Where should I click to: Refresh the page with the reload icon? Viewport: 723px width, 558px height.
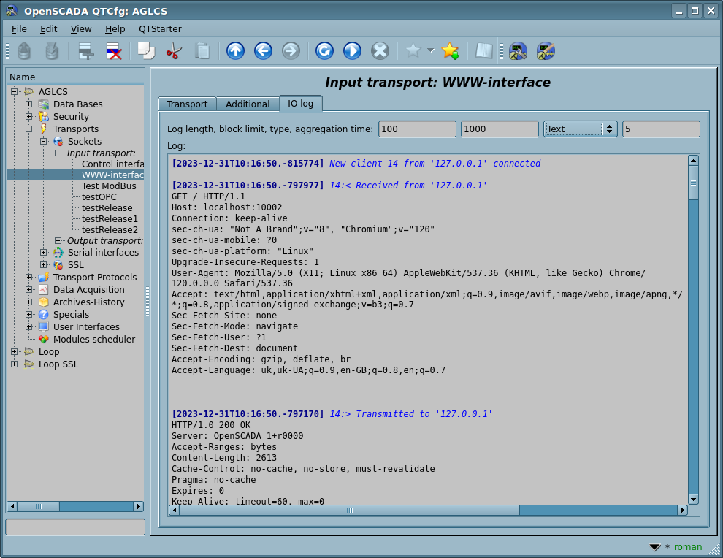(x=324, y=50)
